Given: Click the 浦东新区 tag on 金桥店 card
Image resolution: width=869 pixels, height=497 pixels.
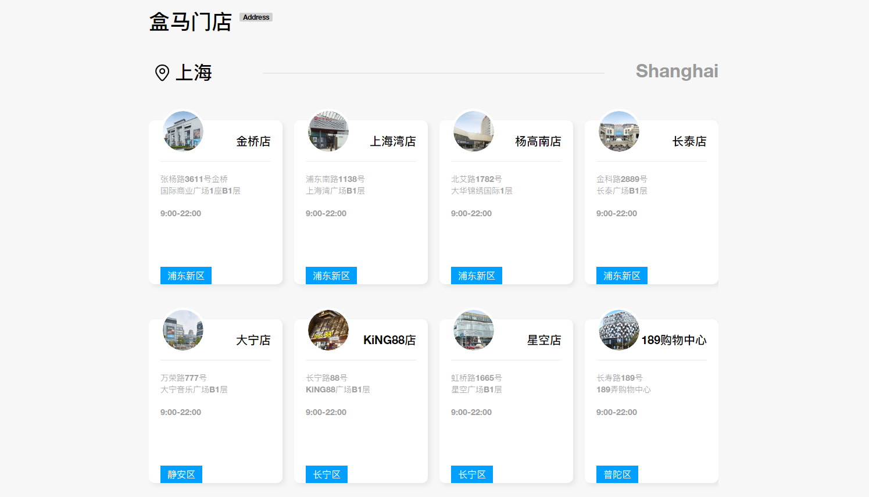Looking at the screenshot, I should [186, 276].
